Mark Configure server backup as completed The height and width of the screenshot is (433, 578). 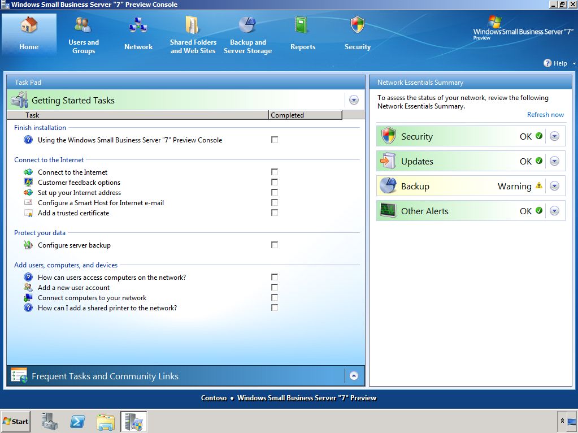point(275,245)
